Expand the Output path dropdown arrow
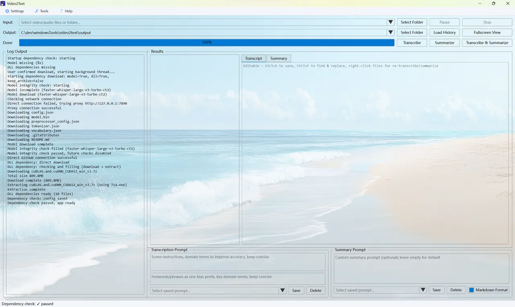 pyautogui.click(x=390, y=33)
